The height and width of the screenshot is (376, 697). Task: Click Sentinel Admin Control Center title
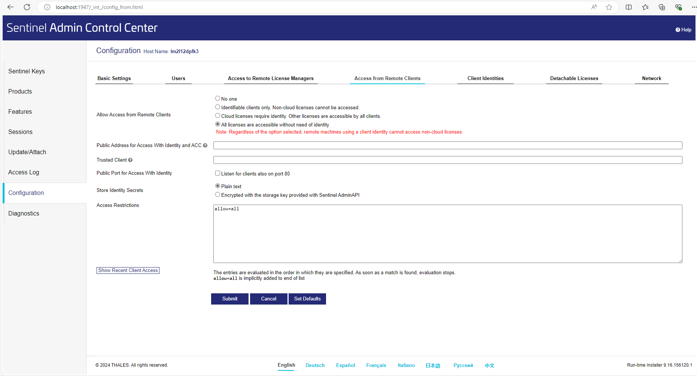[x=82, y=28]
